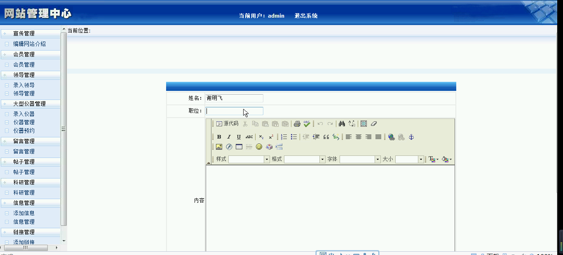
Task: Click the Remove Format eraser icon
Action: 373,123
